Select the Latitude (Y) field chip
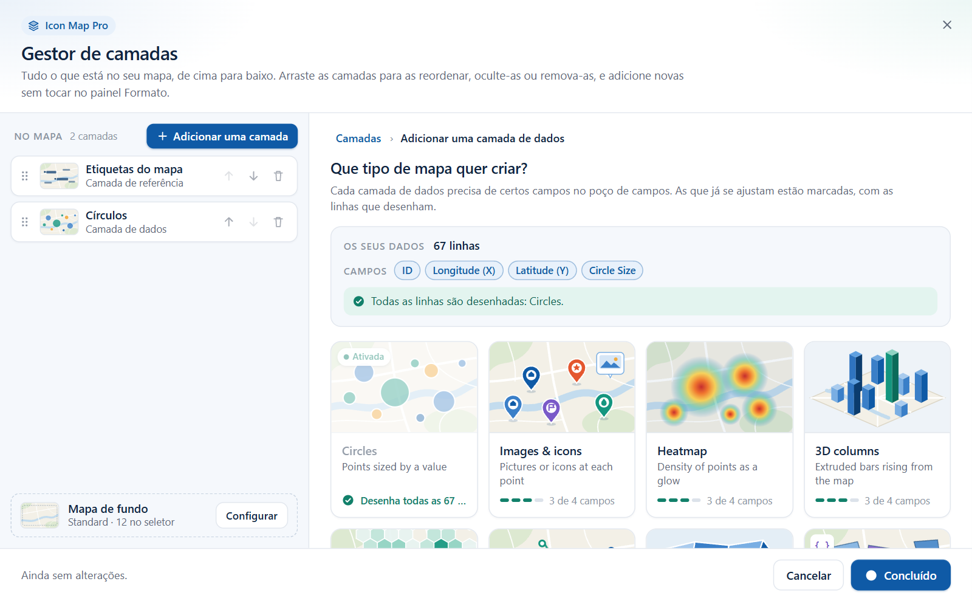The height and width of the screenshot is (601, 972). 542,270
